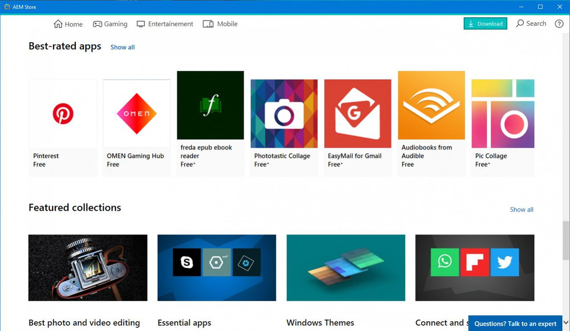Click Questions? Talk to an expert
This screenshot has width=570, height=331.
click(515, 323)
